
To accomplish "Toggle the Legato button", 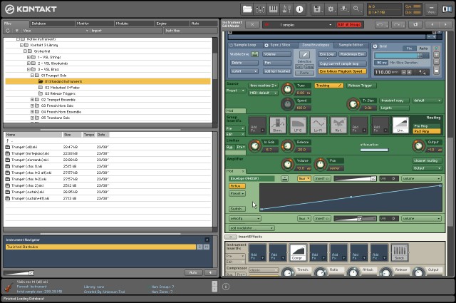I will click(394, 108).
